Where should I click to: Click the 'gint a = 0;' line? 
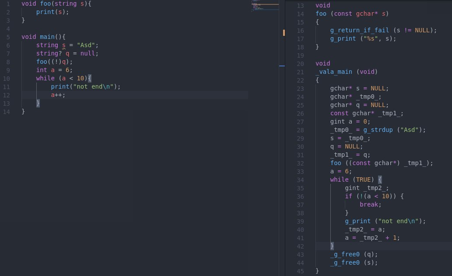click(350, 122)
